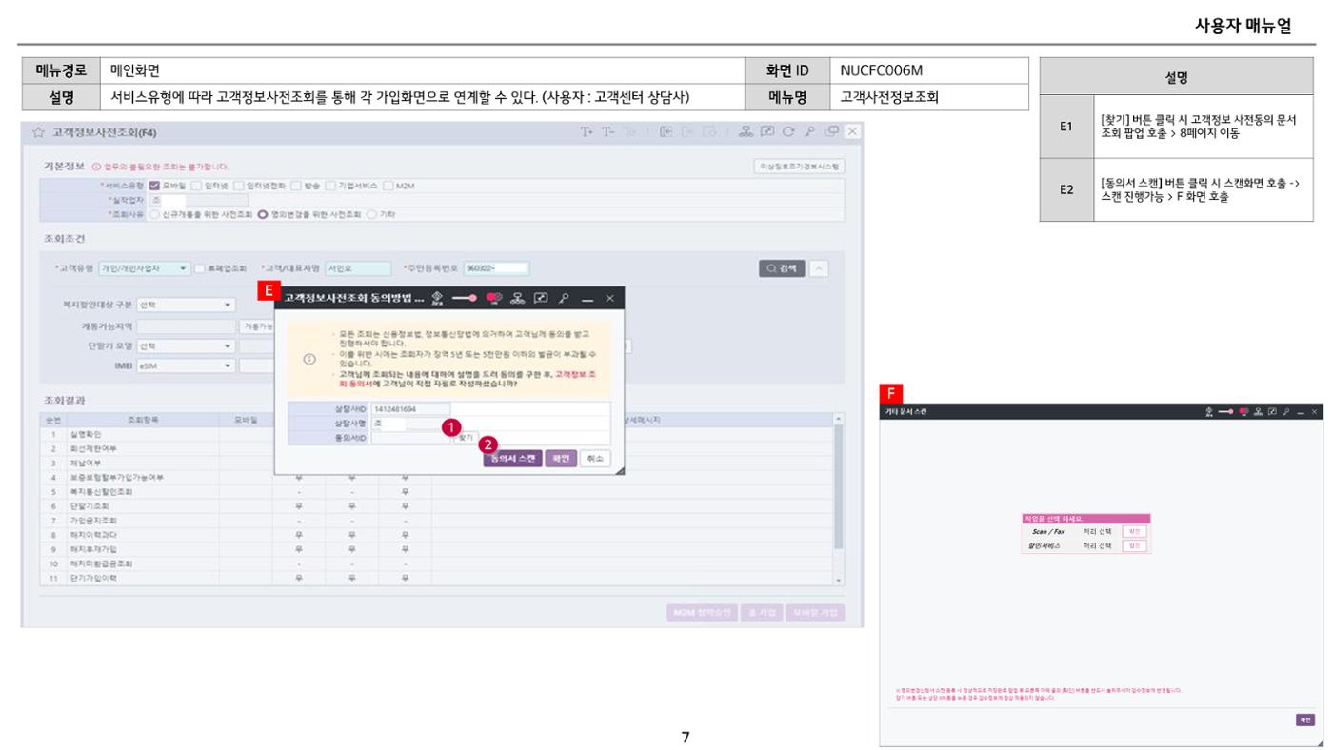Click the circular refresh icon in main toolbar
Image resolution: width=1333 pixels, height=750 pixels.
click(x=788, y=131)
